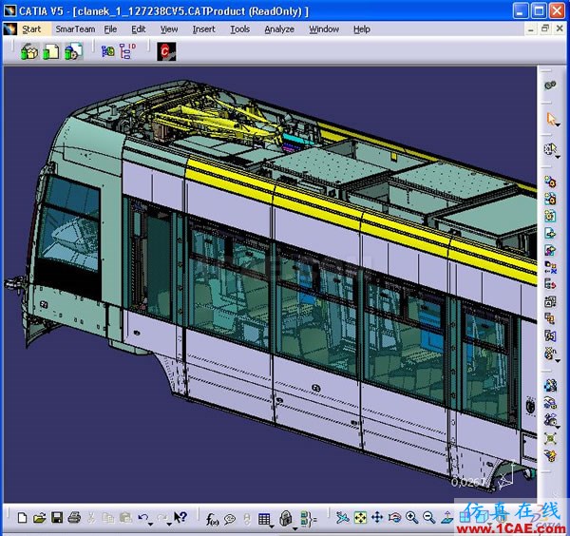The width and height of the screenshot is (570, 536).
Task: Click the Explode assembly icon
Action: (550, 420)
